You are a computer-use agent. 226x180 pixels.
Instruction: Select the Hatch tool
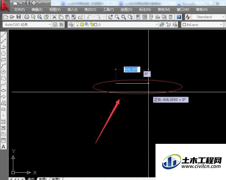tap(4, 122)
